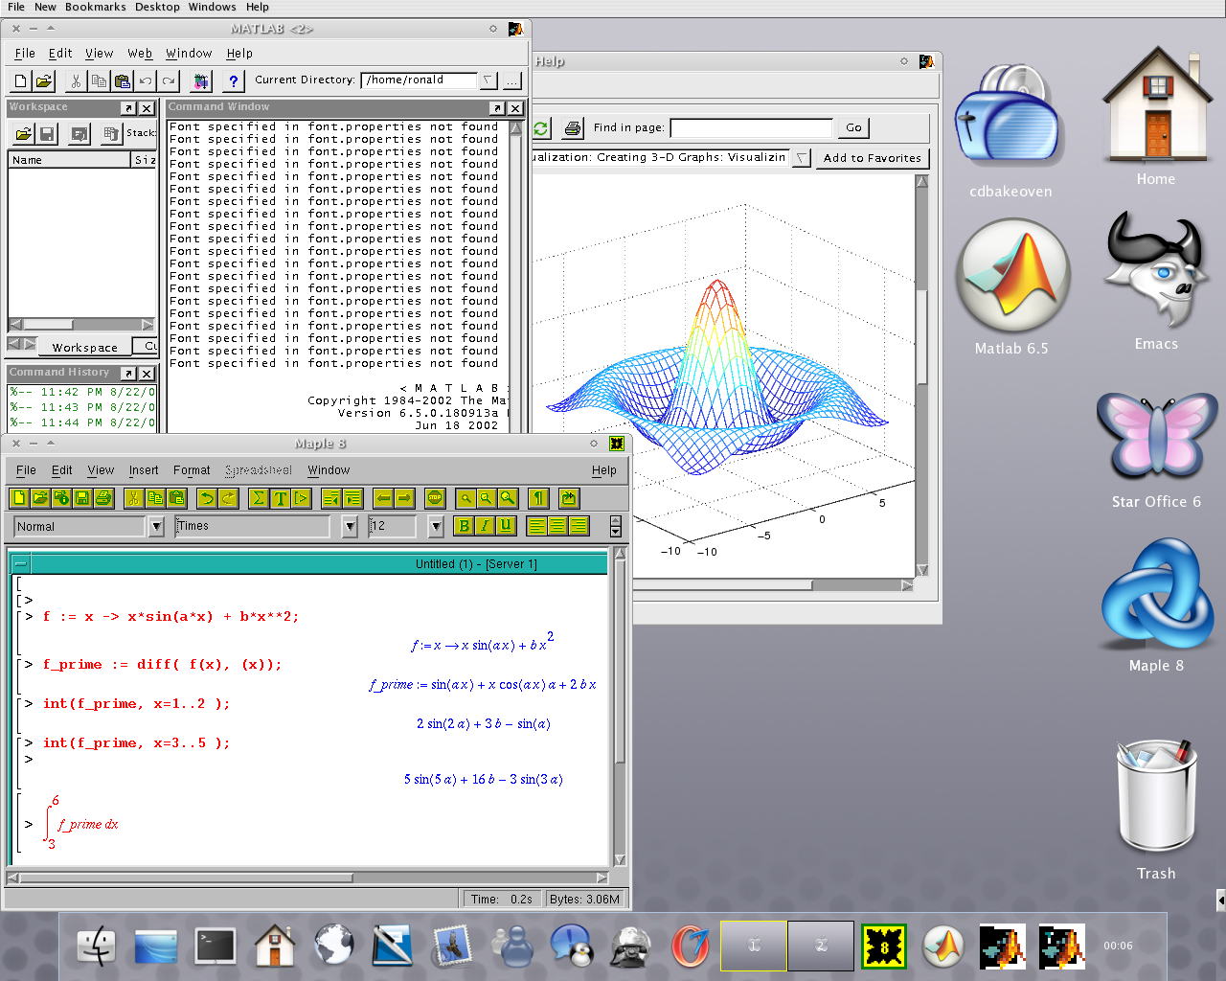Click the largest zoom magnifier in Maple

coord(508,498)
